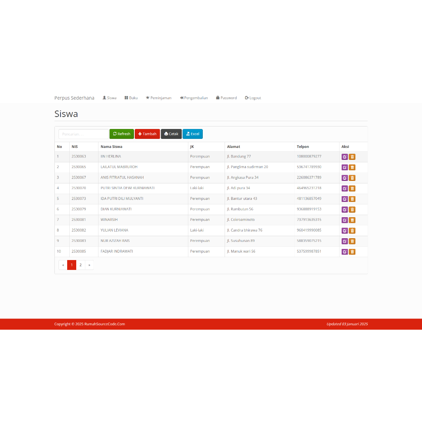
Task: Delete the IIN HERLINA row
Action: (x=352, y=157)
